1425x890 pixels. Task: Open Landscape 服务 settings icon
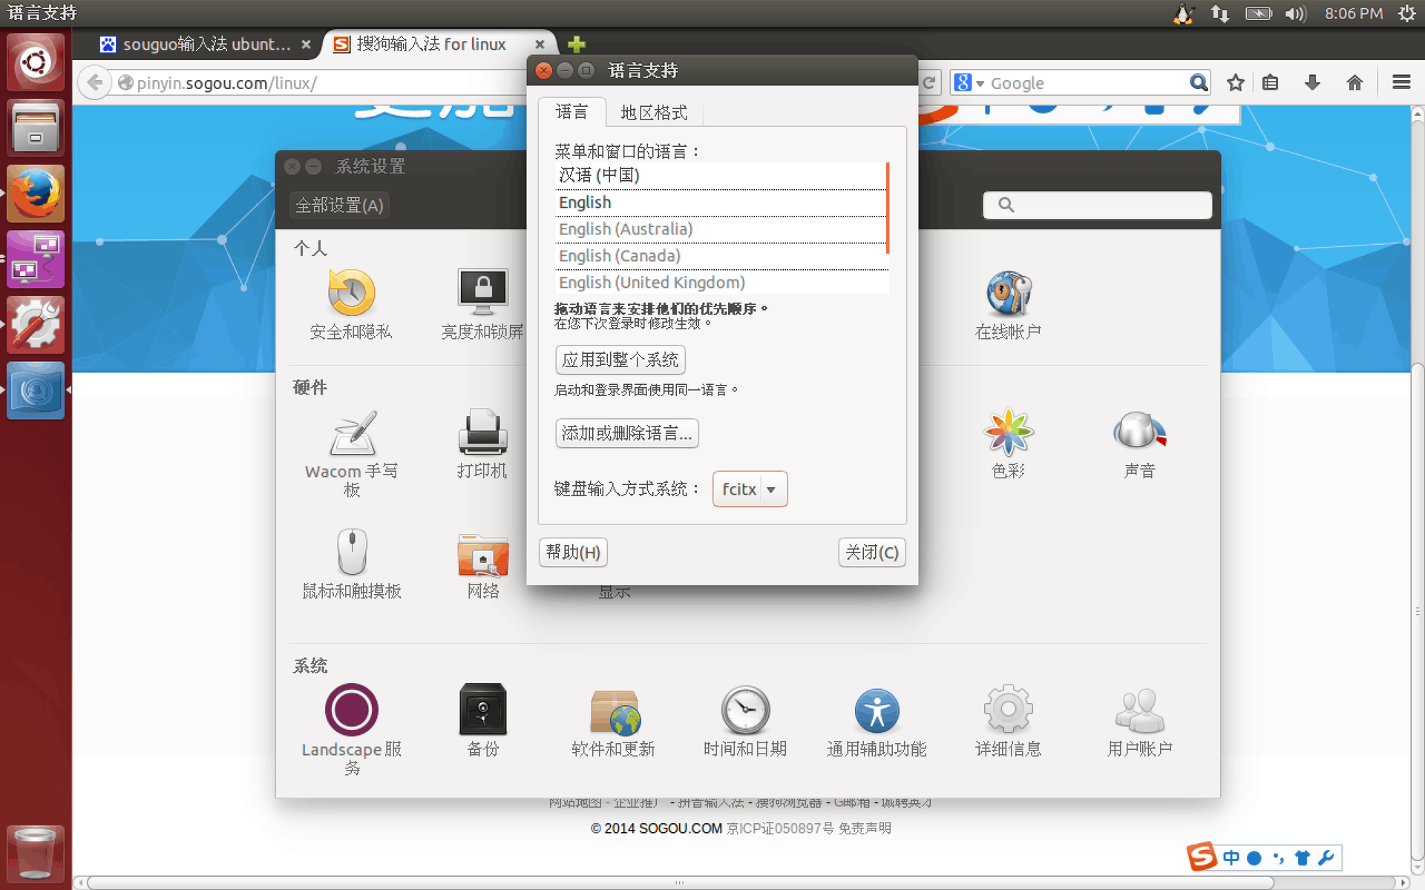click(x=351, y=729)
